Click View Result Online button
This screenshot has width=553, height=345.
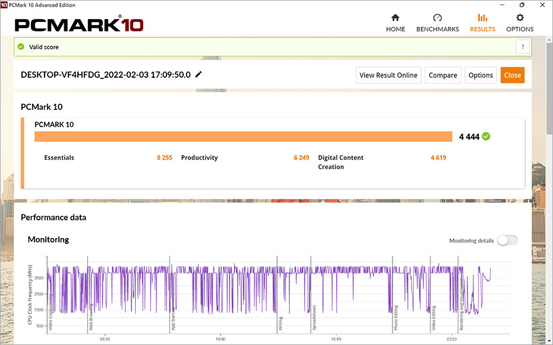click(x=388, y=75)
